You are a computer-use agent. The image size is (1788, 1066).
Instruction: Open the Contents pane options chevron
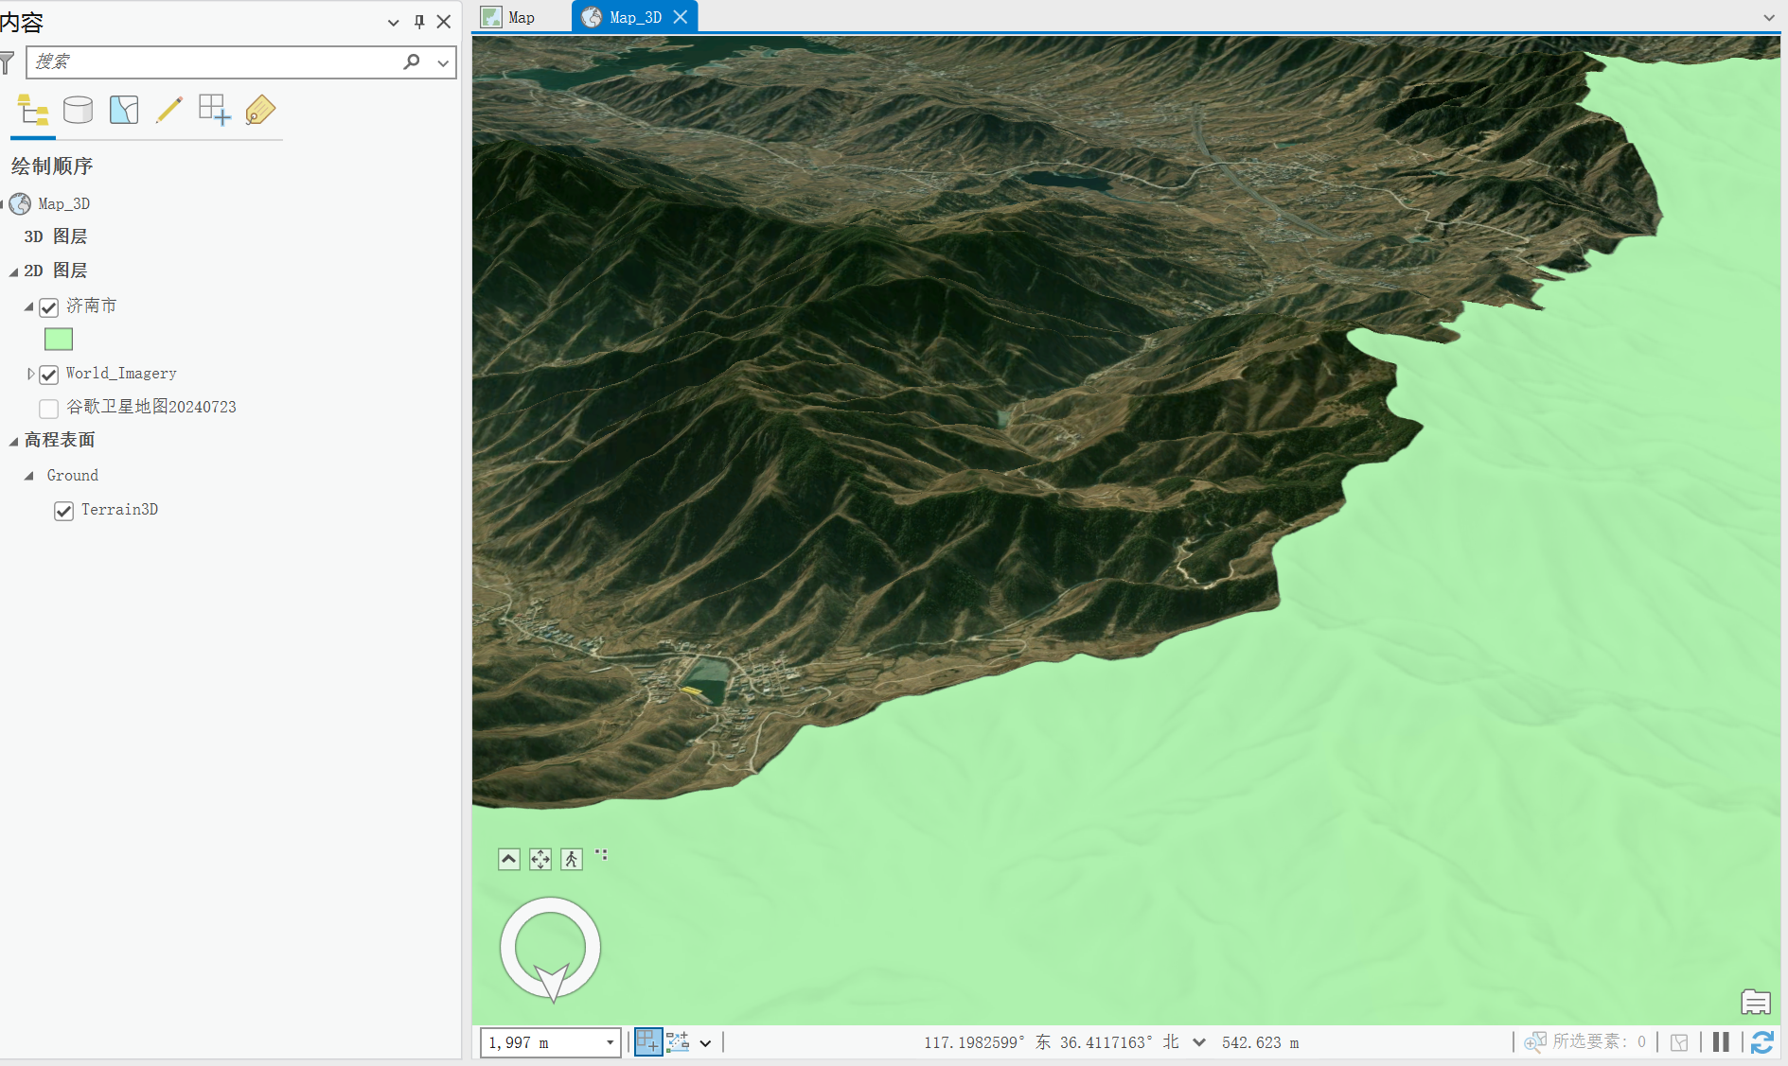point(394,22)
